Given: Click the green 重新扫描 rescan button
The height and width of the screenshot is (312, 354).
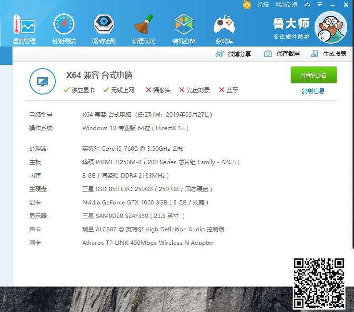Looking at the screenshot, I should (x=314, y=75).
